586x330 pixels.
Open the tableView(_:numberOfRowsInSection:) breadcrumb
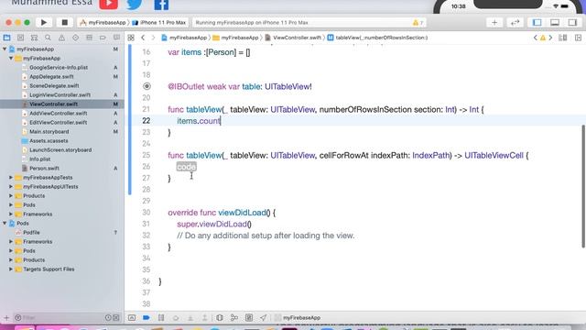(x=378, y=38)
